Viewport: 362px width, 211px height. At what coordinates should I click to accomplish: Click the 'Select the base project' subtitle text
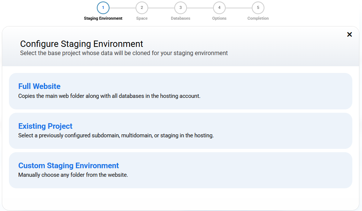(124, 53)
